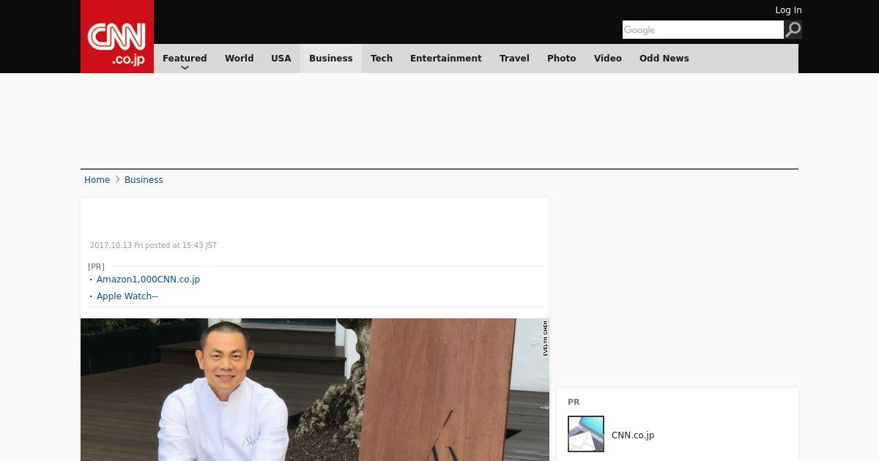Image resolution: width=879 pixels, height=461 pixels.
Task: Click the [PR] label above links
Action: (x=96, y=266)
